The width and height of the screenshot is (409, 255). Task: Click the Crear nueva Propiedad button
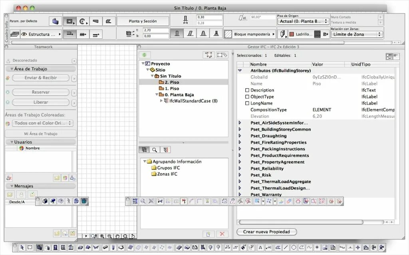point(266,232)
